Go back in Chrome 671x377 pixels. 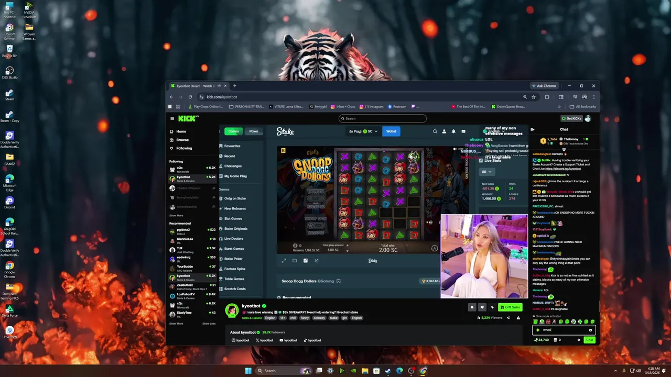tap(171, 97)
